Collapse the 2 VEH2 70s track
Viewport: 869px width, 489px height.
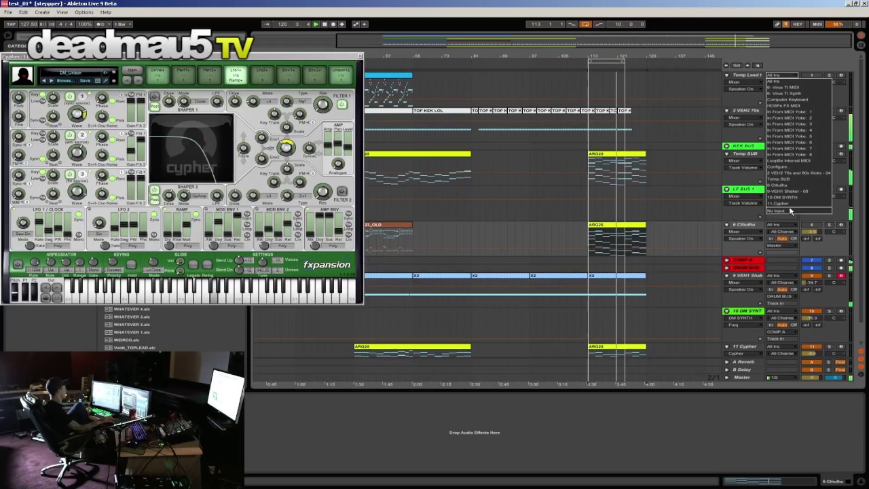click(727, 111)
